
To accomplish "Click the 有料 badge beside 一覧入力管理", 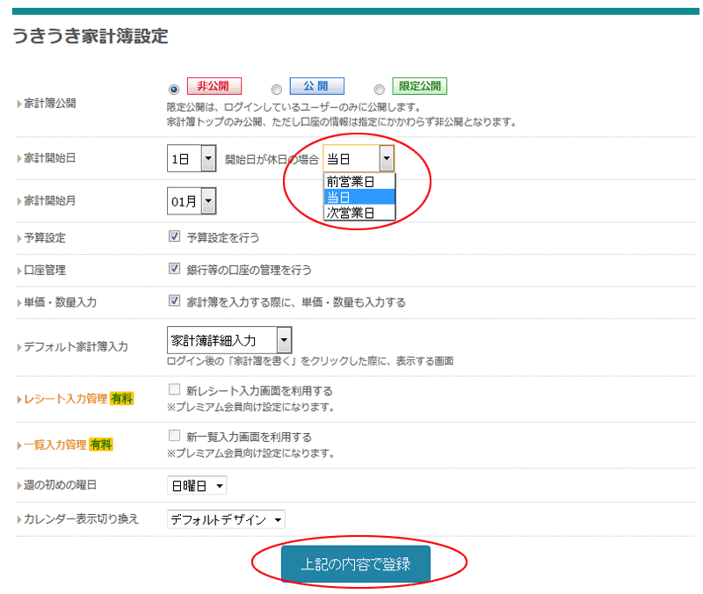I will click(x=101, y=445).
